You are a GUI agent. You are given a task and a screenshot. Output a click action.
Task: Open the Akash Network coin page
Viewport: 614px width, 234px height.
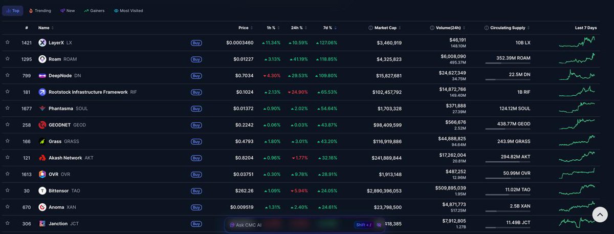click(x=65, y=158)
